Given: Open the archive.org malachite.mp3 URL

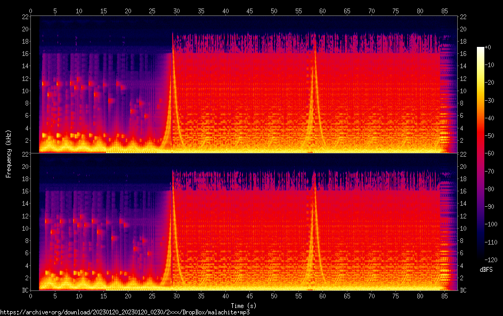Looking at the screenshot, I should point(125,312).
